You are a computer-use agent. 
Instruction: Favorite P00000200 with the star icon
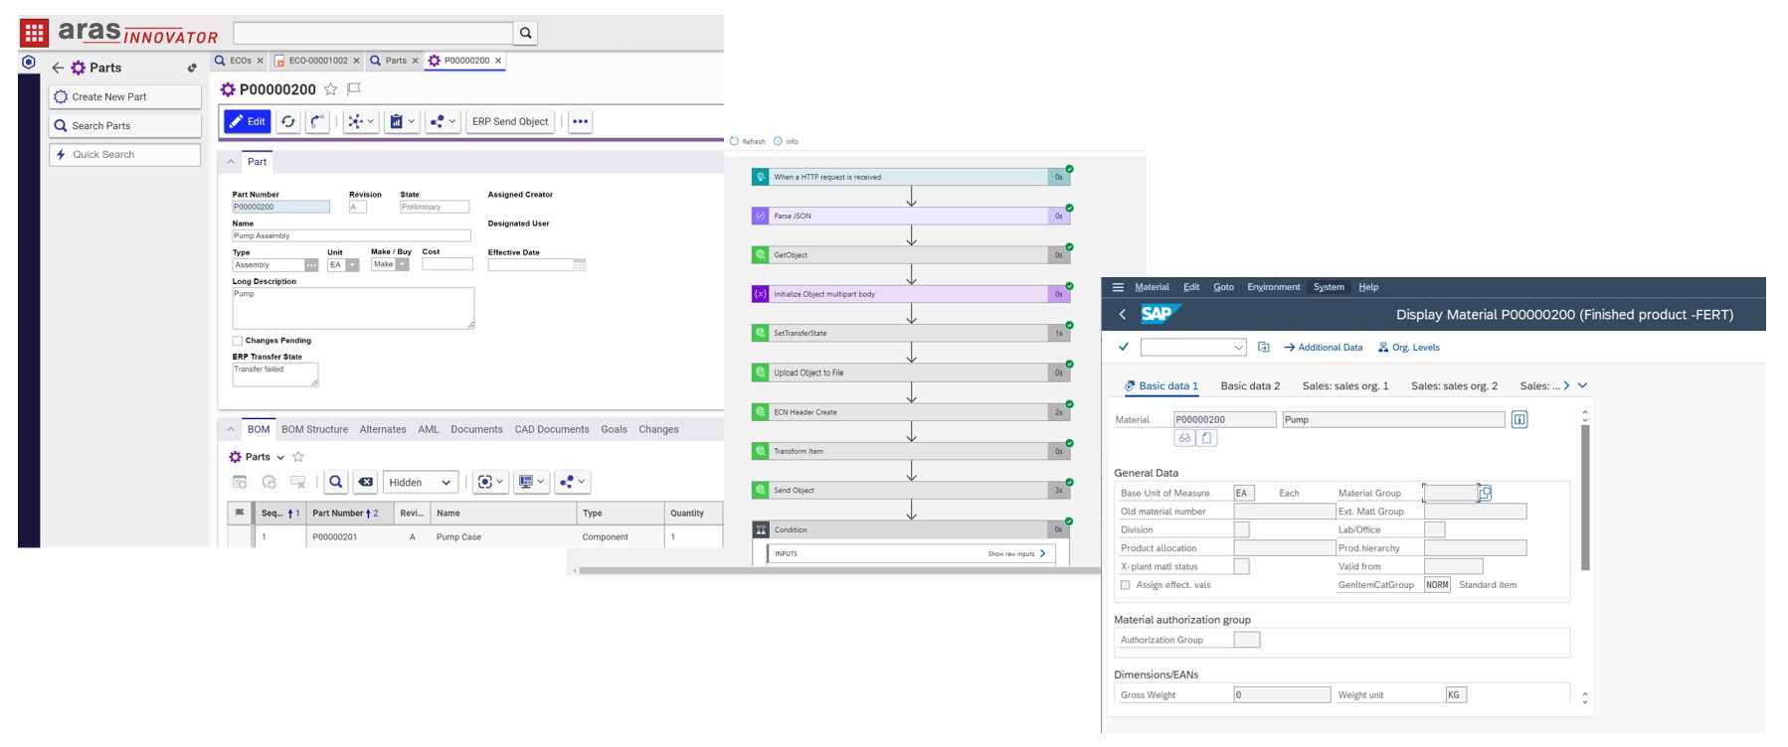pos(331,89)
